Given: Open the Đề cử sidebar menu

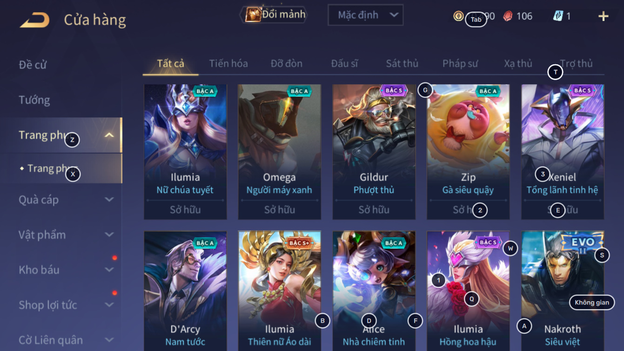Looking at the screenshot, I should click(33, 65).
